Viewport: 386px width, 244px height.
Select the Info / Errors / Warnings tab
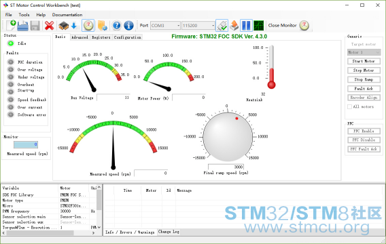click(x=130, y=232)
